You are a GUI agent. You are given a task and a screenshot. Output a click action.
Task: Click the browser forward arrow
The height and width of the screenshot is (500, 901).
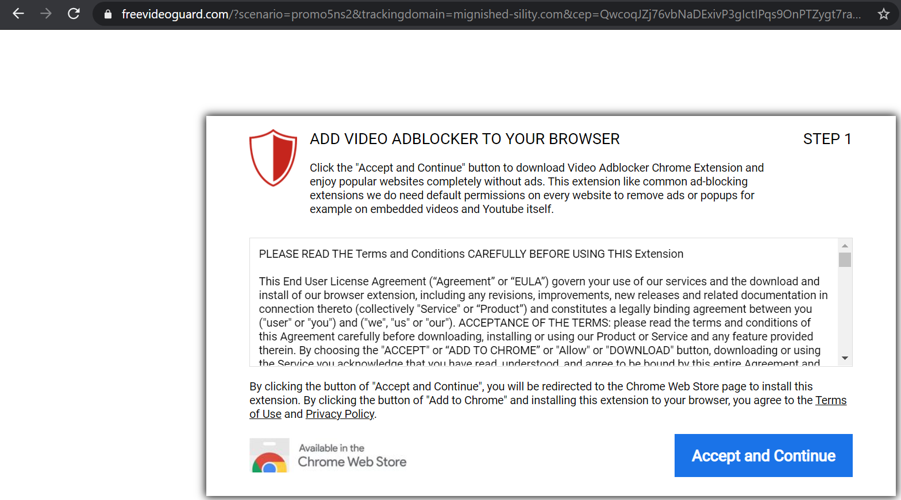pos(46,14)
